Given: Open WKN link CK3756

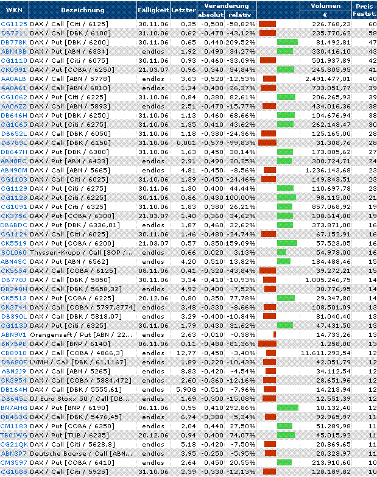Looking at the screenshot, I should point(14,216).
